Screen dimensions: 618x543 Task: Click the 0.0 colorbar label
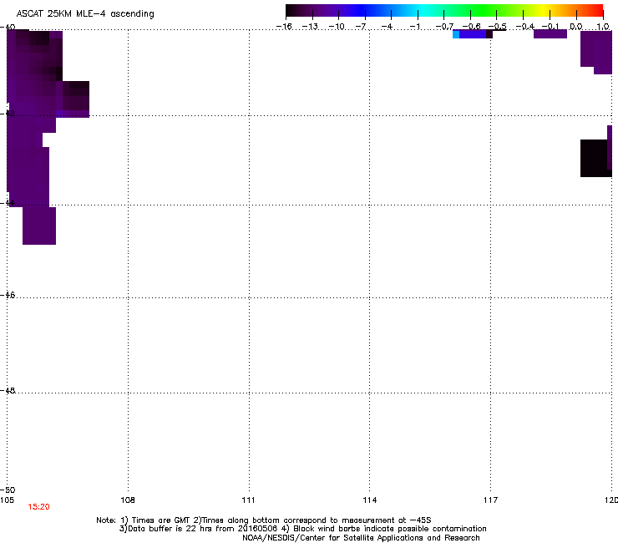pyautogui.click(x=576, y=27)
